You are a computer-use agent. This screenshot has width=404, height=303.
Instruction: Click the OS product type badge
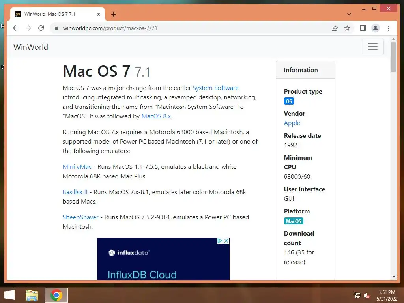click(289, 101)
